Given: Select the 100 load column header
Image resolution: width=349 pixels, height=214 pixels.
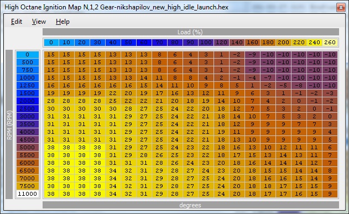Looking at the screenshot, I should 206,42.
